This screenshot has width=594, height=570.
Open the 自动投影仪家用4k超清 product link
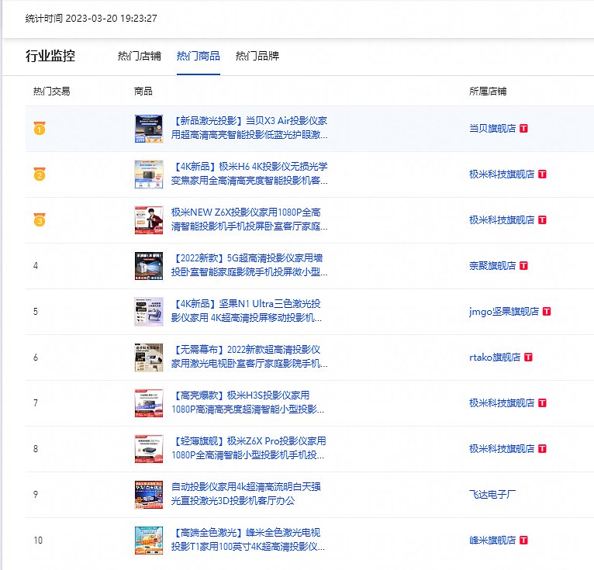246,494
